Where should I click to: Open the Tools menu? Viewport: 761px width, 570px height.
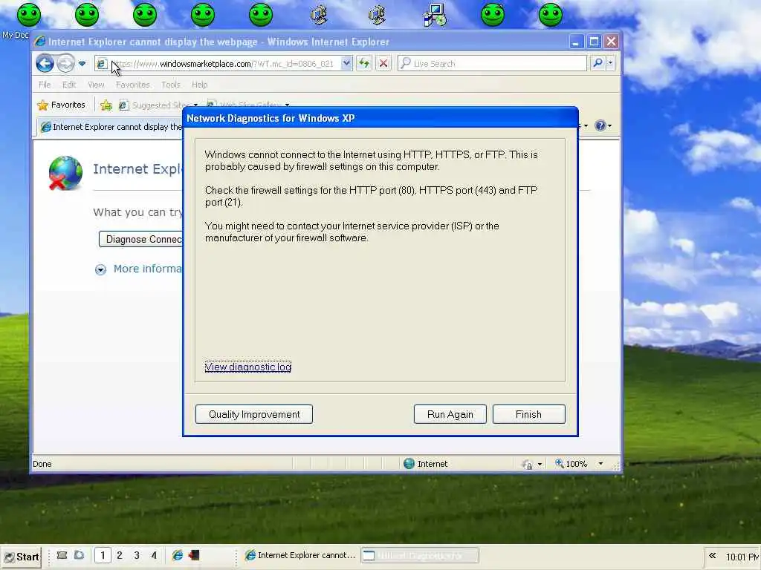pyautogui.click(x=170, y=85)
